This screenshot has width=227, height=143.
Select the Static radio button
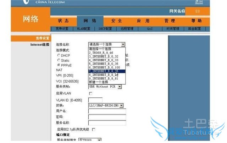[x=59, y=60]
